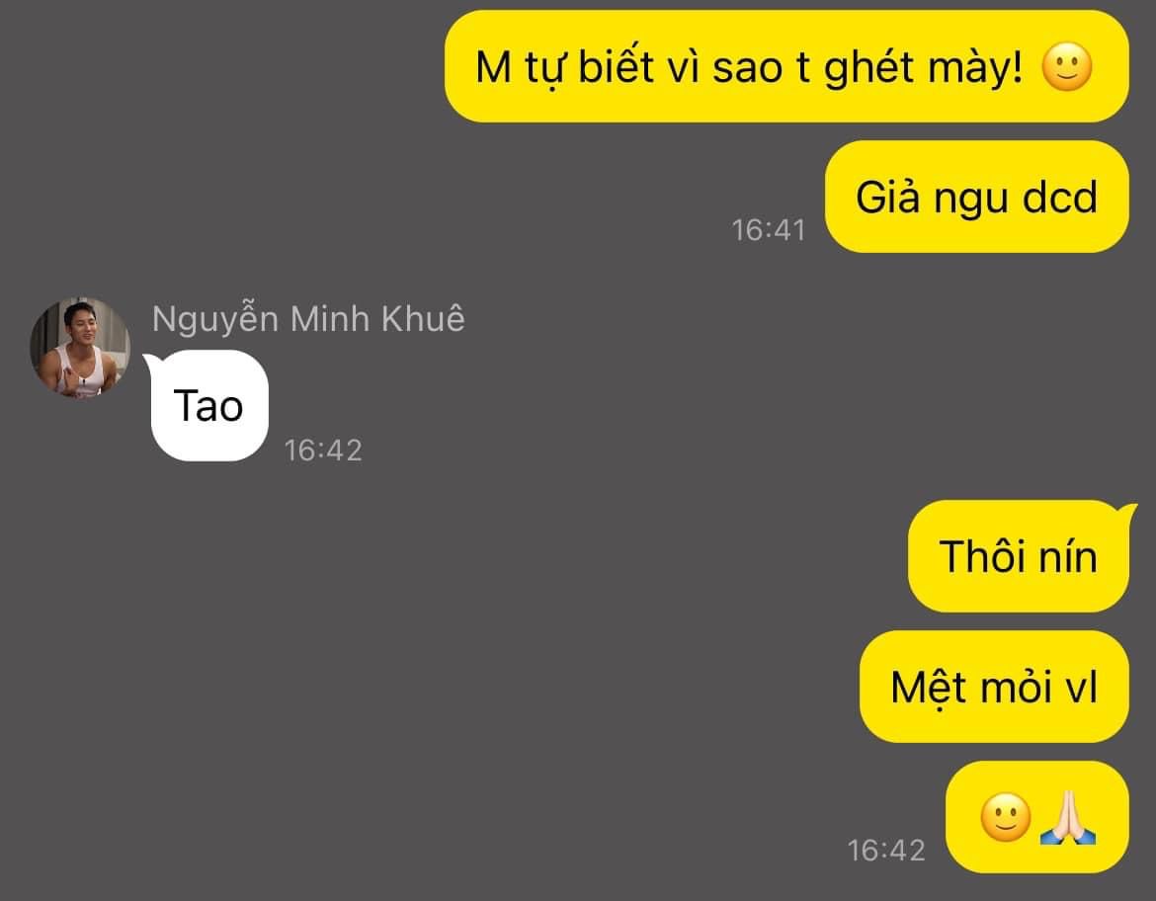1156x901 pixels.
Task: Click the word "Khuê" in the sender name
Action: point(423,319)
